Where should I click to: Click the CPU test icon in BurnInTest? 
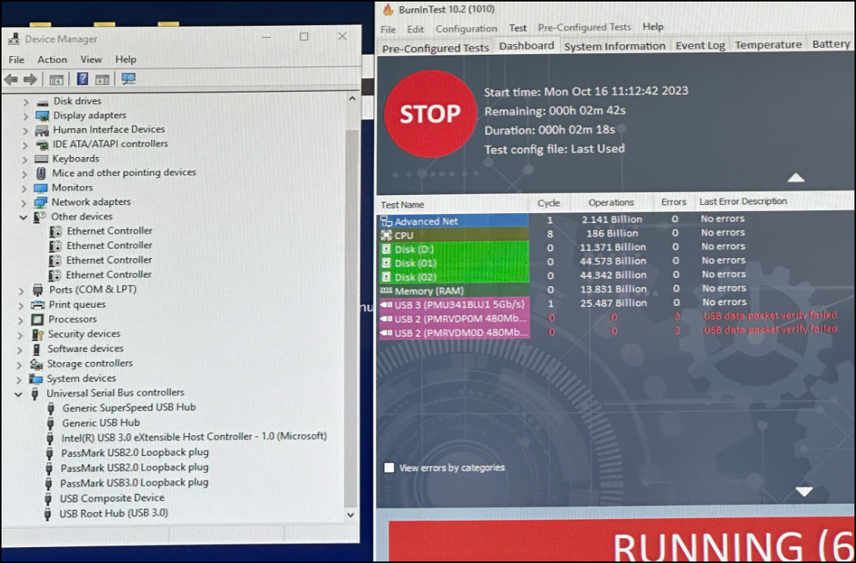386,235
